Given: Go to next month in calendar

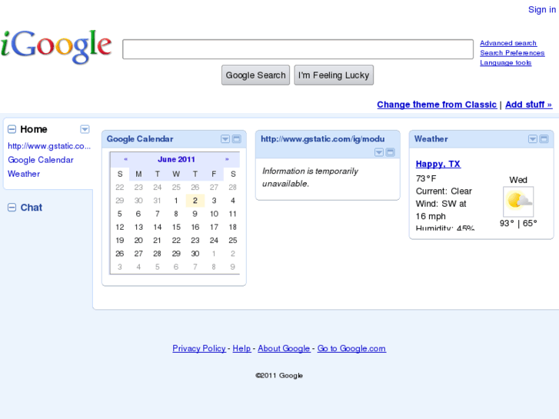Looking at the screenshot, I should coord(227,159).
